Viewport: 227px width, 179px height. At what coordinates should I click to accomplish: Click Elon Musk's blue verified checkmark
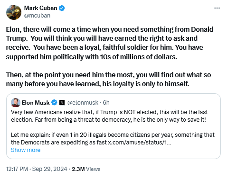54,103
